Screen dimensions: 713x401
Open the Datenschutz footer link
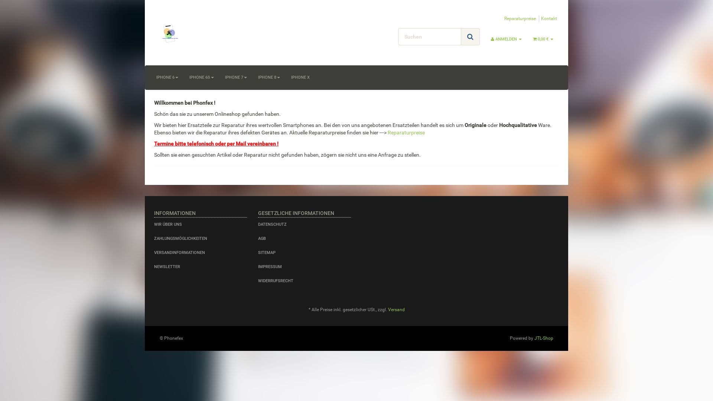click(x=272, y=224)
